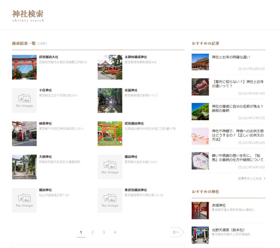Click the location pin icon under 赤城神社
The image size is (280, 248).
[x=213, y=210]
